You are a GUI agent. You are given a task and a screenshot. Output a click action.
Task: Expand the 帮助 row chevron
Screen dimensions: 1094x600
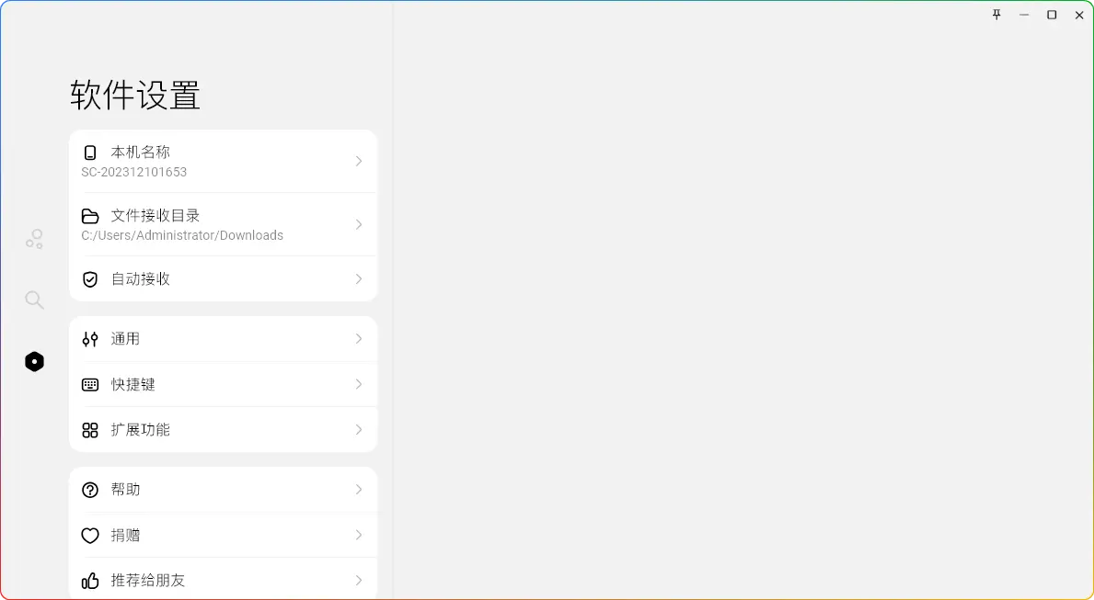[359, 490]
